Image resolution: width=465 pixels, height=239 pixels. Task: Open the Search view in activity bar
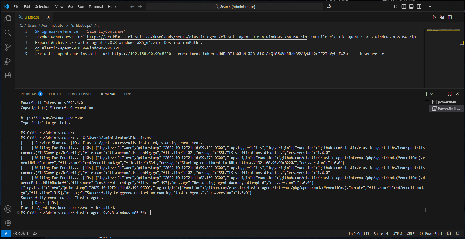point(8,33)
